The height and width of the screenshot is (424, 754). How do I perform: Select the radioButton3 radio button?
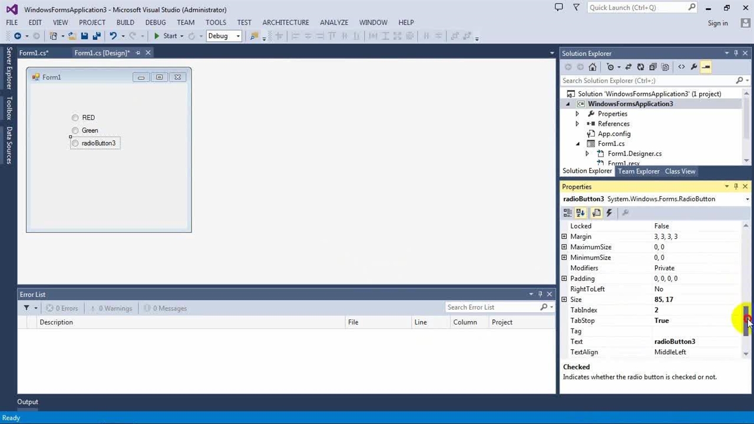(x=75, y=143)
